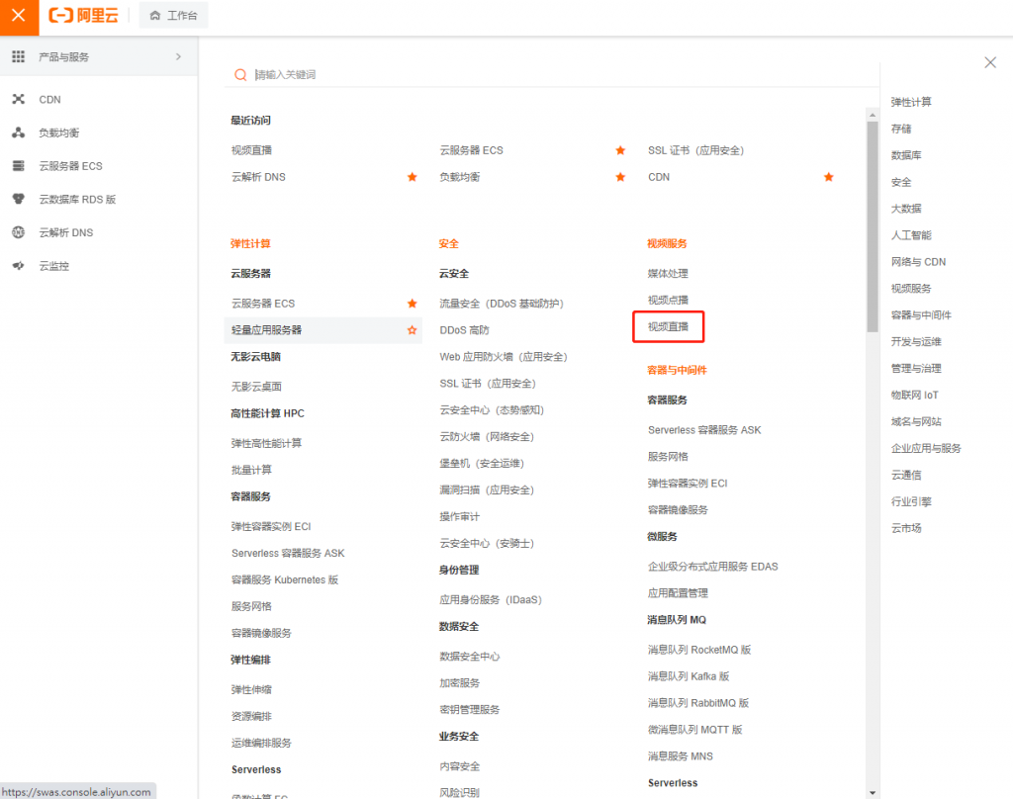Jump to 物联网 IoT category
The image size is (1013, 799).
[914, 395]
